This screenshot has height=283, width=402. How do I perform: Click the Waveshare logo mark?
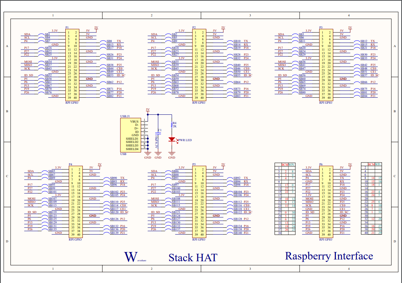coord(130,256)
